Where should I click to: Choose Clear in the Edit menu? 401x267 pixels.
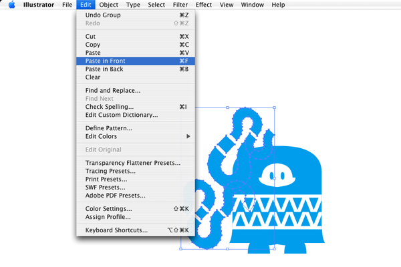pyautogui.click(x=136, y=77)
